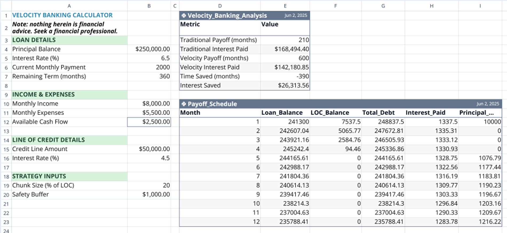Select the interest paid value 1328.75

(x=432, y=158)
